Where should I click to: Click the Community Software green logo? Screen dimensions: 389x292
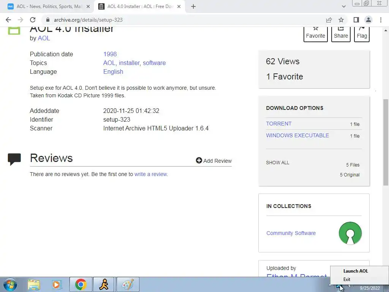(x=350, y=233)
